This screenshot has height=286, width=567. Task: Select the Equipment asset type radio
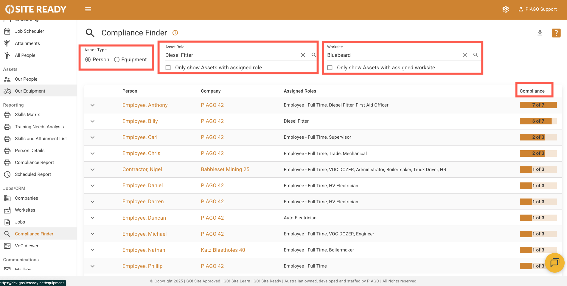(x=117, y=60)
